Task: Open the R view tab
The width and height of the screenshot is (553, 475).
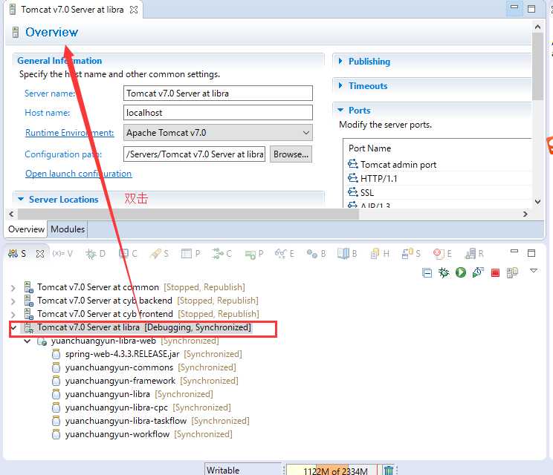Action: click(474, 254)
